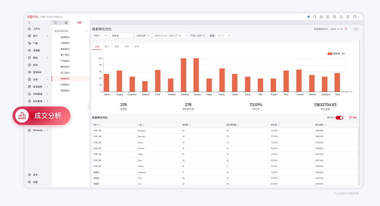Toggle the 转化率 legend series visibility
The width and height of the screenshot is (380, 206).
pyautogui.click(x=336, y=53)
